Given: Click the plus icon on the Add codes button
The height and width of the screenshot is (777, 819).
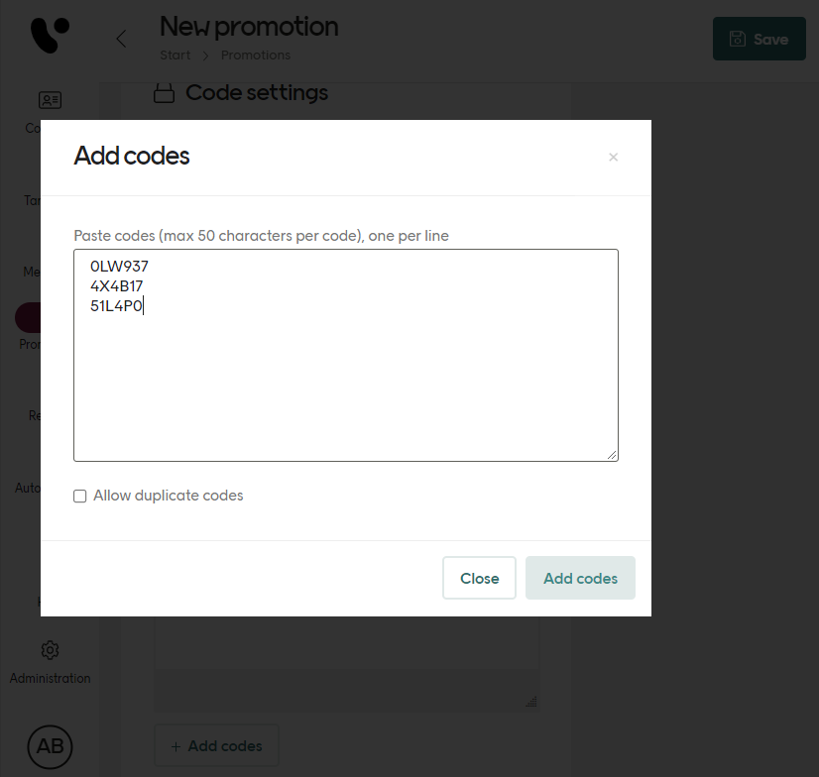Looking at the screenshot, I should point(174,746).
